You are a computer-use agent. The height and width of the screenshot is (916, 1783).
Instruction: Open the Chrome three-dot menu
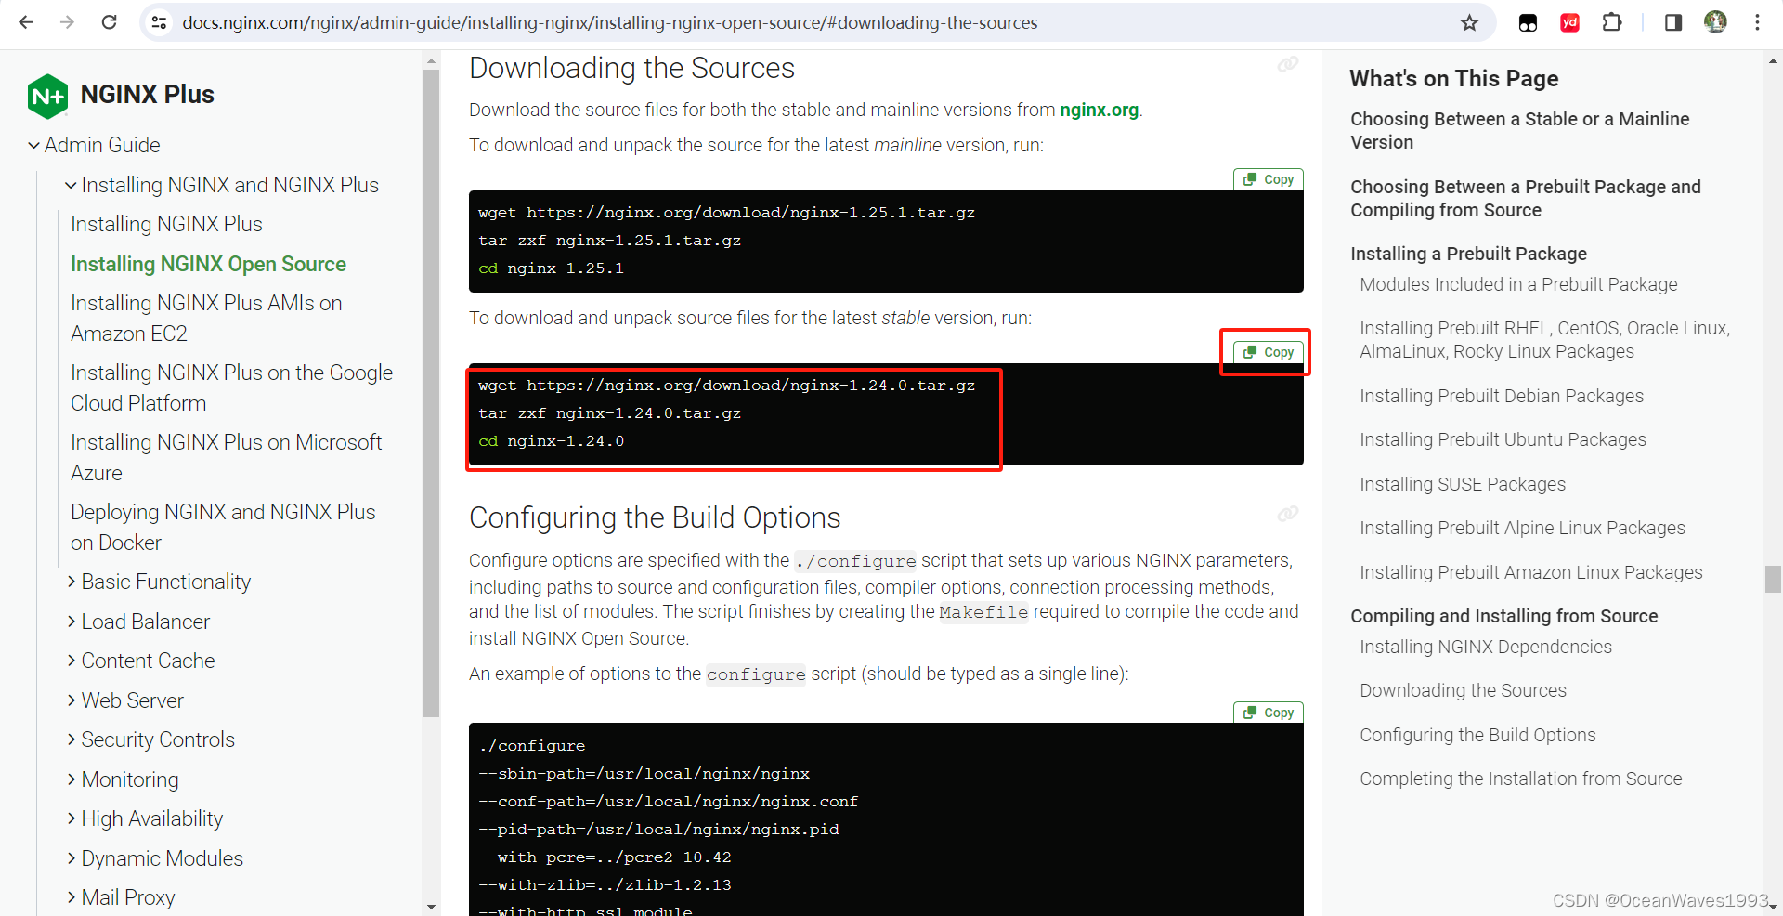1757,22
